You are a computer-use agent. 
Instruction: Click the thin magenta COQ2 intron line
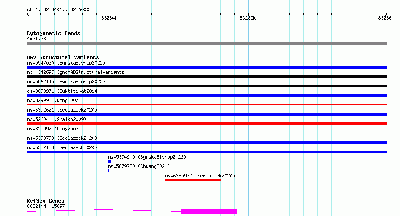103,210
